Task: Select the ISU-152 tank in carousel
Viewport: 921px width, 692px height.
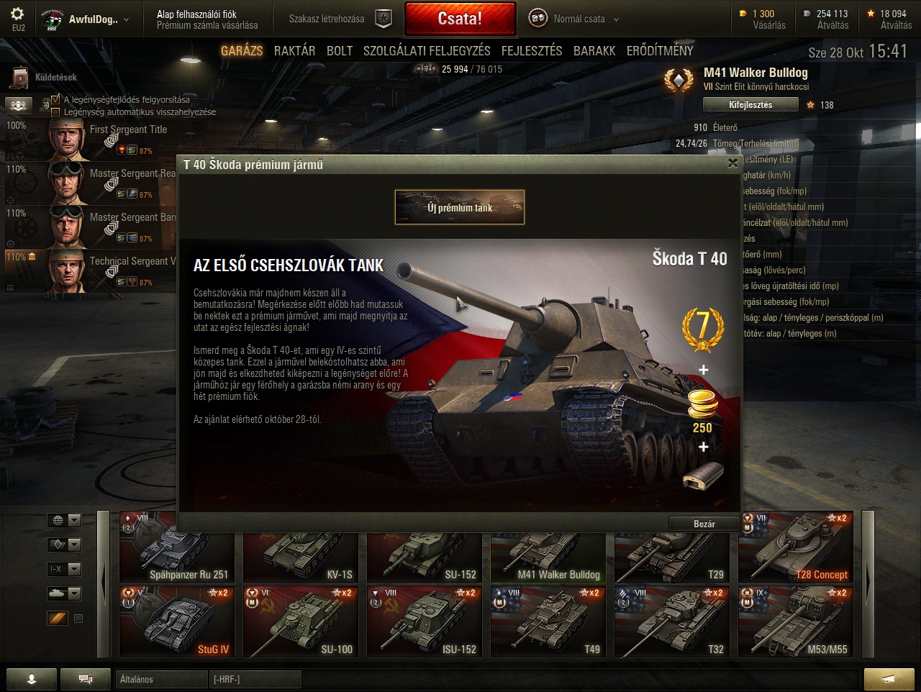Action: coord(424,622)
